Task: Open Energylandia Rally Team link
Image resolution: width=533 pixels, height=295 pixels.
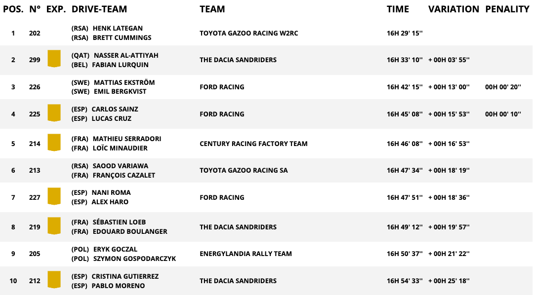Action: pyautogui.click(x=246, y=254)
